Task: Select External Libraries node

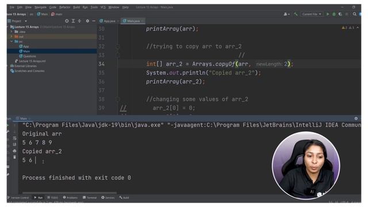Action: point(24,66)
